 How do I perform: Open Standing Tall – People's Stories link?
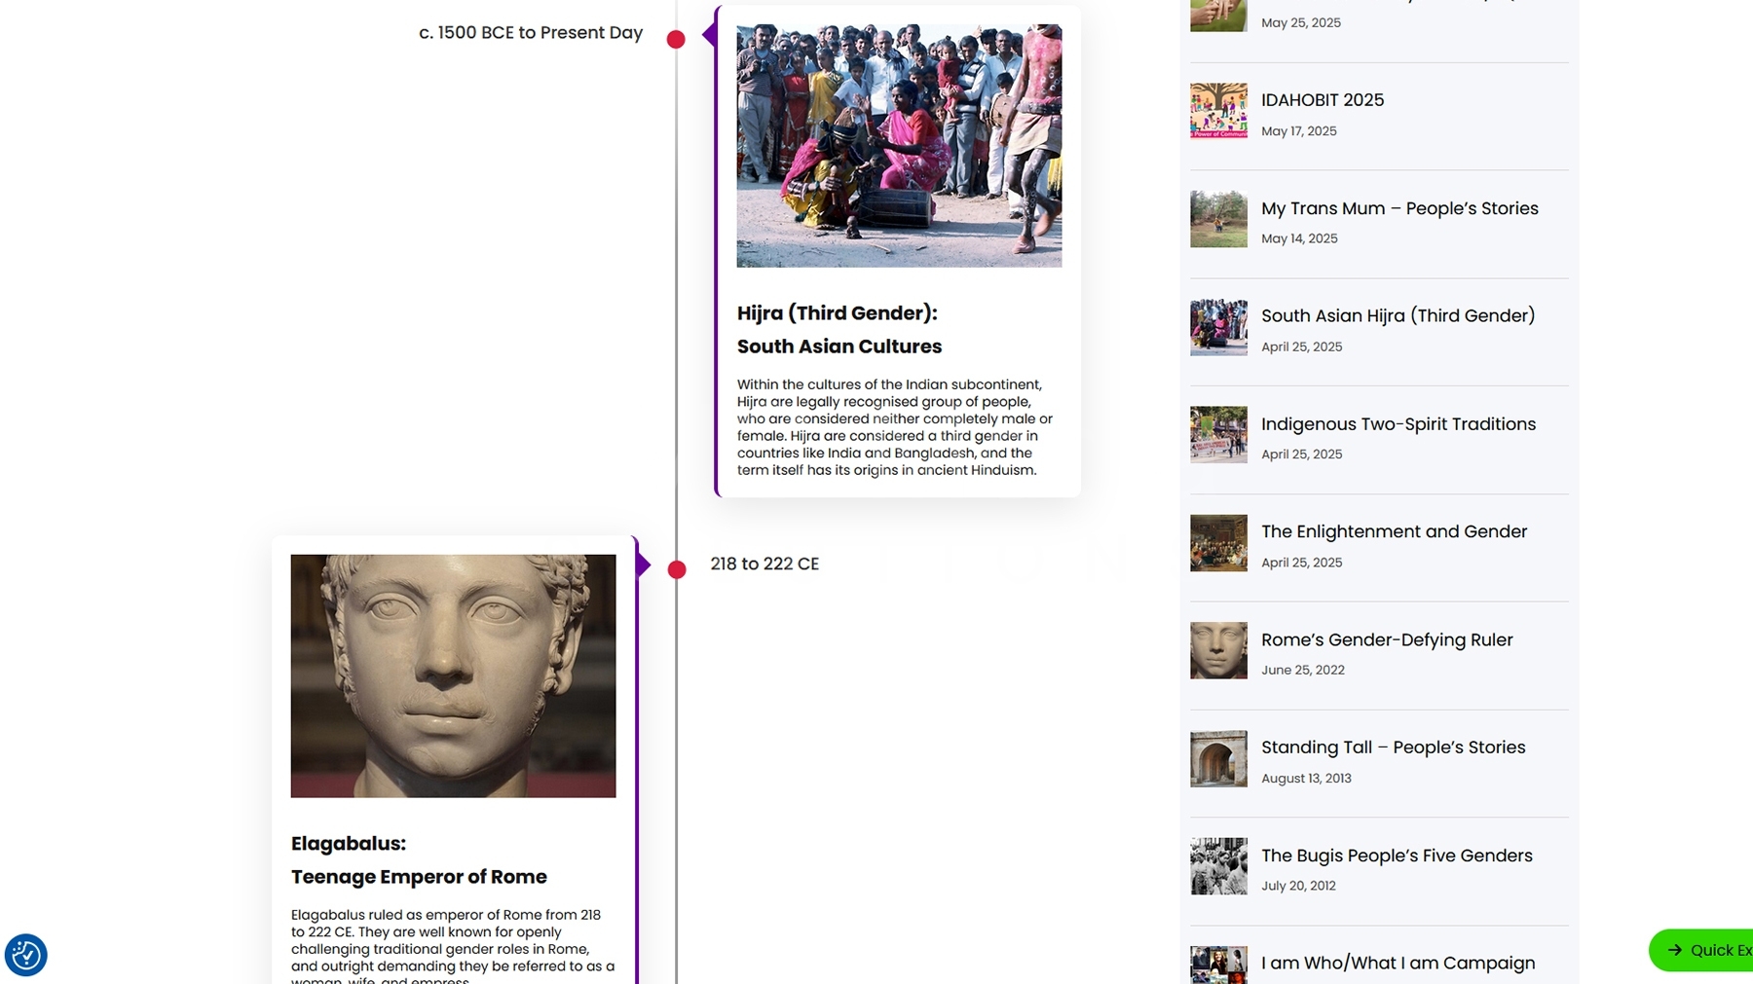click(1393, 747)
